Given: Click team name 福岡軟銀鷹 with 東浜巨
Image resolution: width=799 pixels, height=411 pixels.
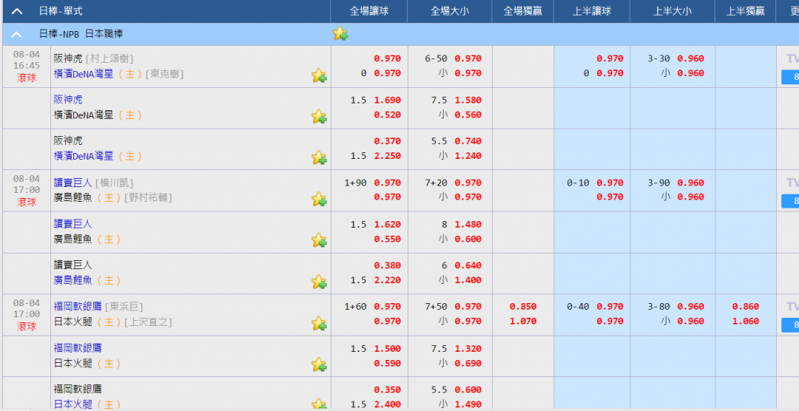Looking at the screenshot, I should [x=78, y=307].
